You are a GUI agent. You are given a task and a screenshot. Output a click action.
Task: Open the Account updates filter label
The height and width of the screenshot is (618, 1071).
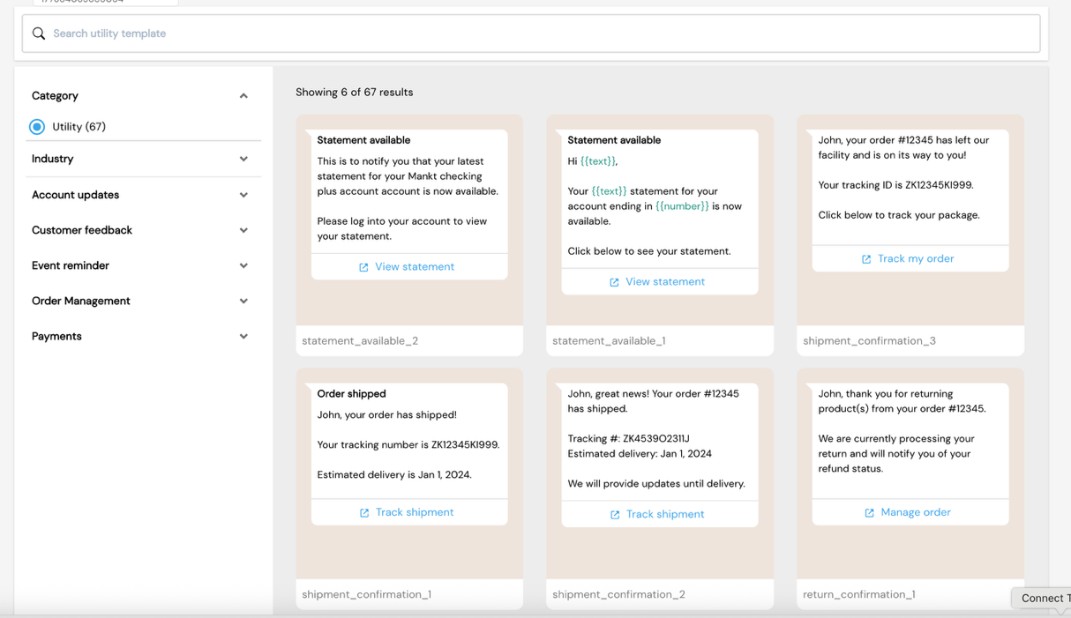click(x=75, y=195)
